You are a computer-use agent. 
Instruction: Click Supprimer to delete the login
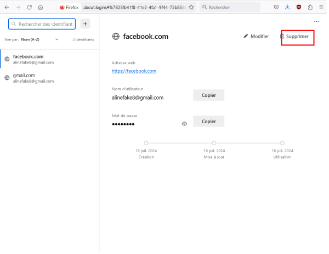coord(294,37)
